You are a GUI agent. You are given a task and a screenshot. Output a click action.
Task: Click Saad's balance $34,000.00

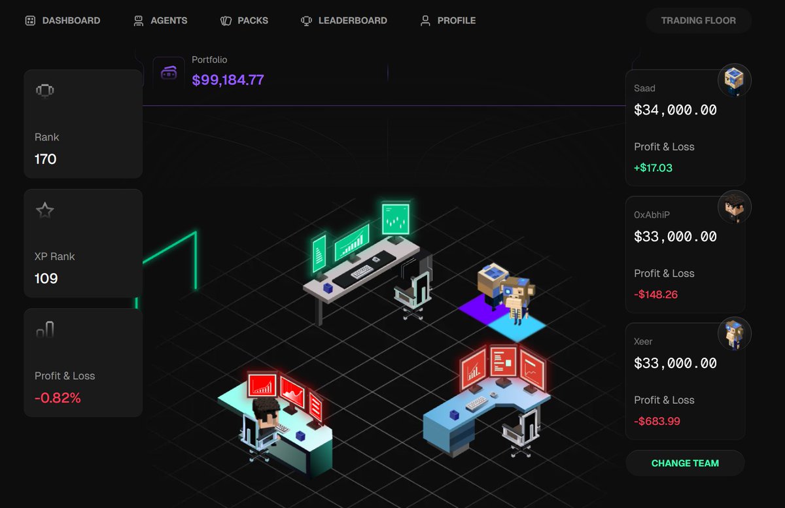(x=675, y=110)
